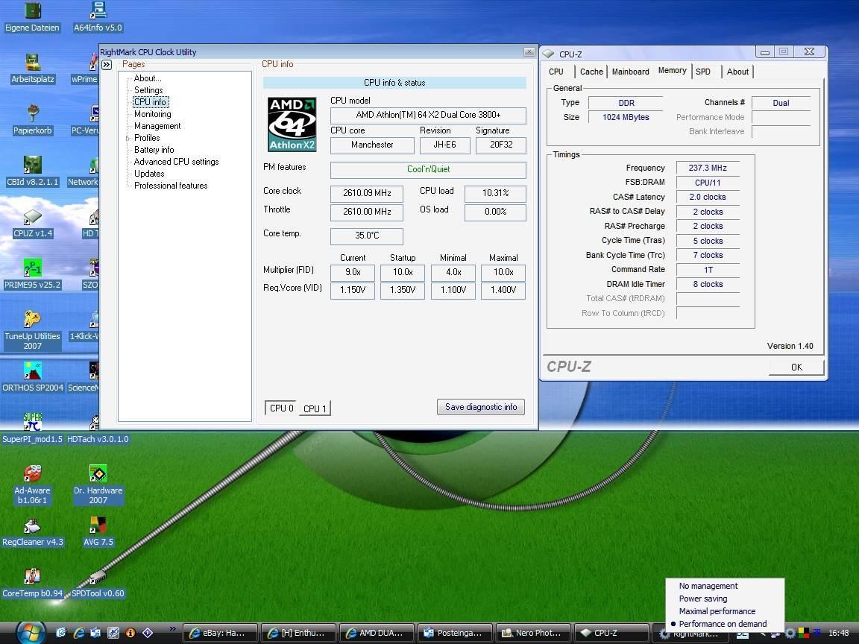Open Internet Explorer quick launch icon
The image size is (859, 644).
[78, 633]
